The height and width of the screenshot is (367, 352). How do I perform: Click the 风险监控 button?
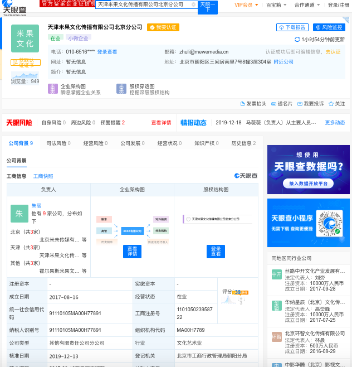[x=329, y=27]
